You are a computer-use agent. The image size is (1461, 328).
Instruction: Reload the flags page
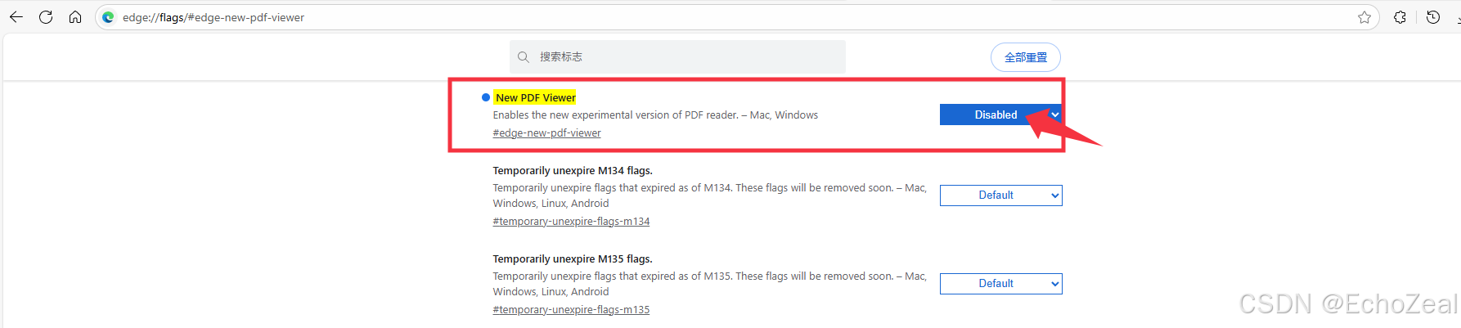46,17
